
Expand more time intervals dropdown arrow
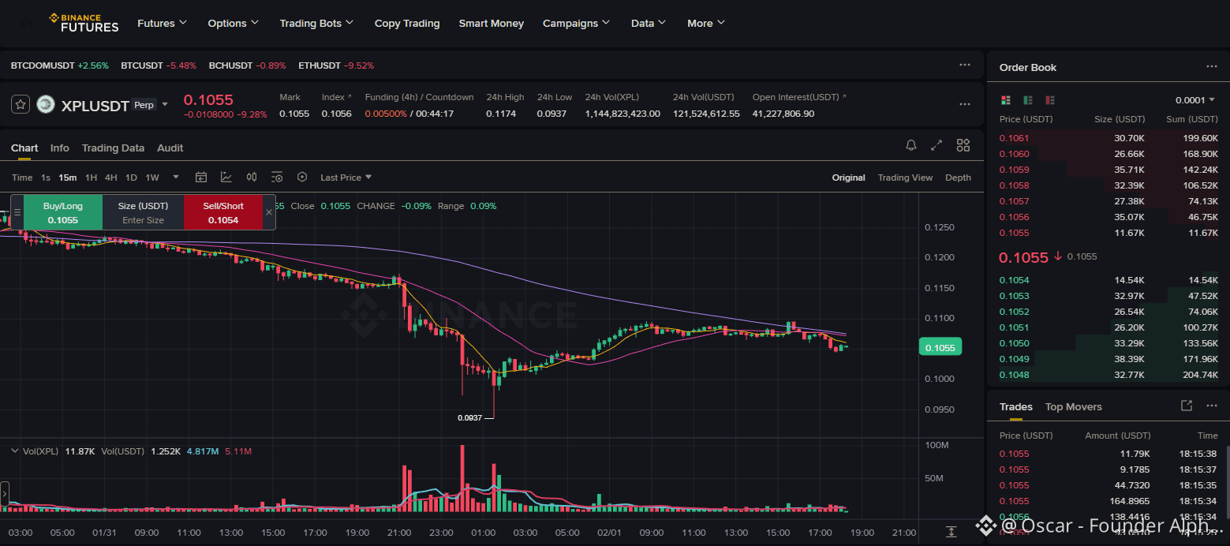coord(176,178)
